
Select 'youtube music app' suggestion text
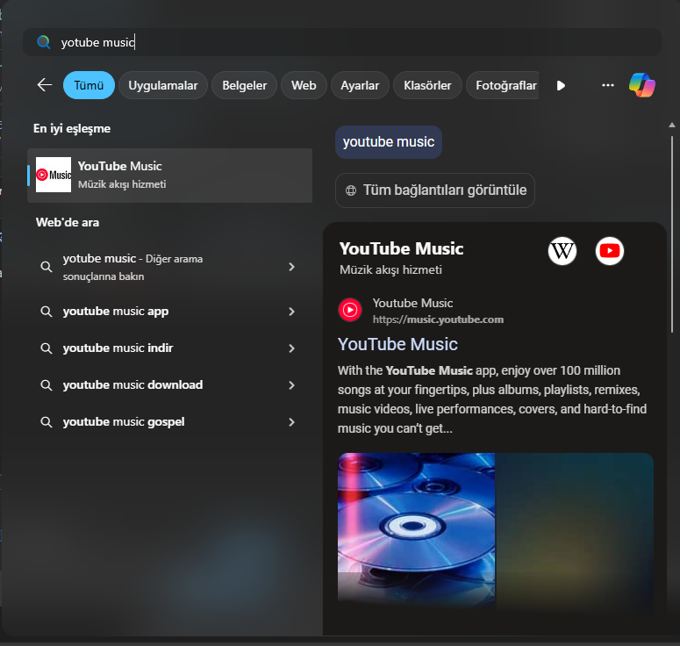point(116,312)
